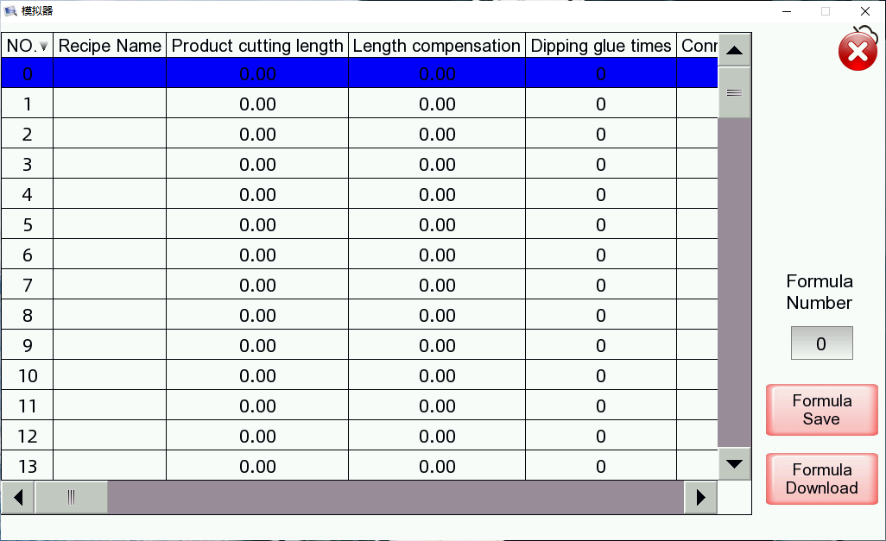This screenshot has height=541, width=886.
Task: Click the left arrow of the horizontal scrollbar
Action: (x=16, y=497)
